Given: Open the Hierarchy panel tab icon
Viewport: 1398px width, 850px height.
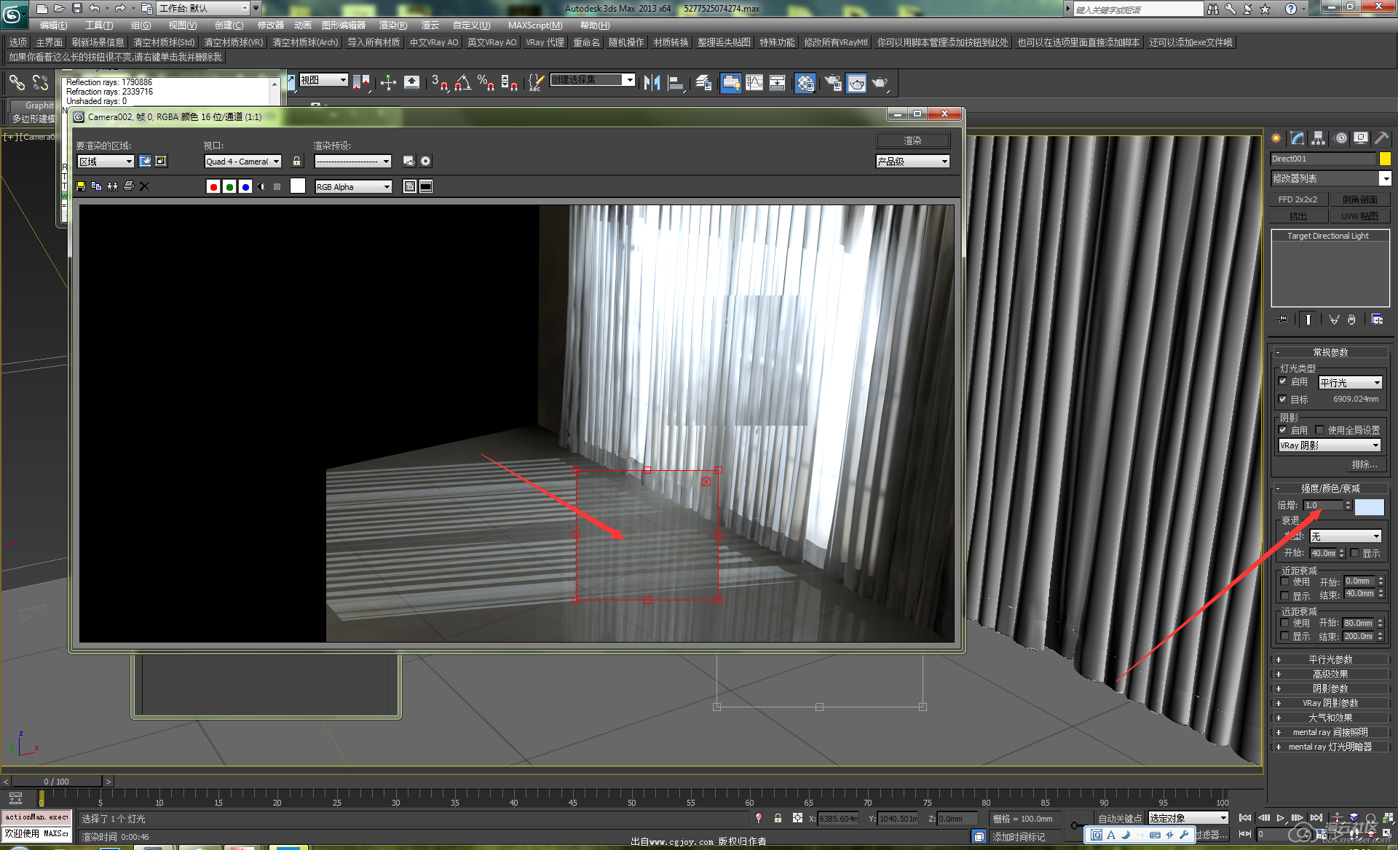Looking at the screenshot, I should pos(1318,138).
